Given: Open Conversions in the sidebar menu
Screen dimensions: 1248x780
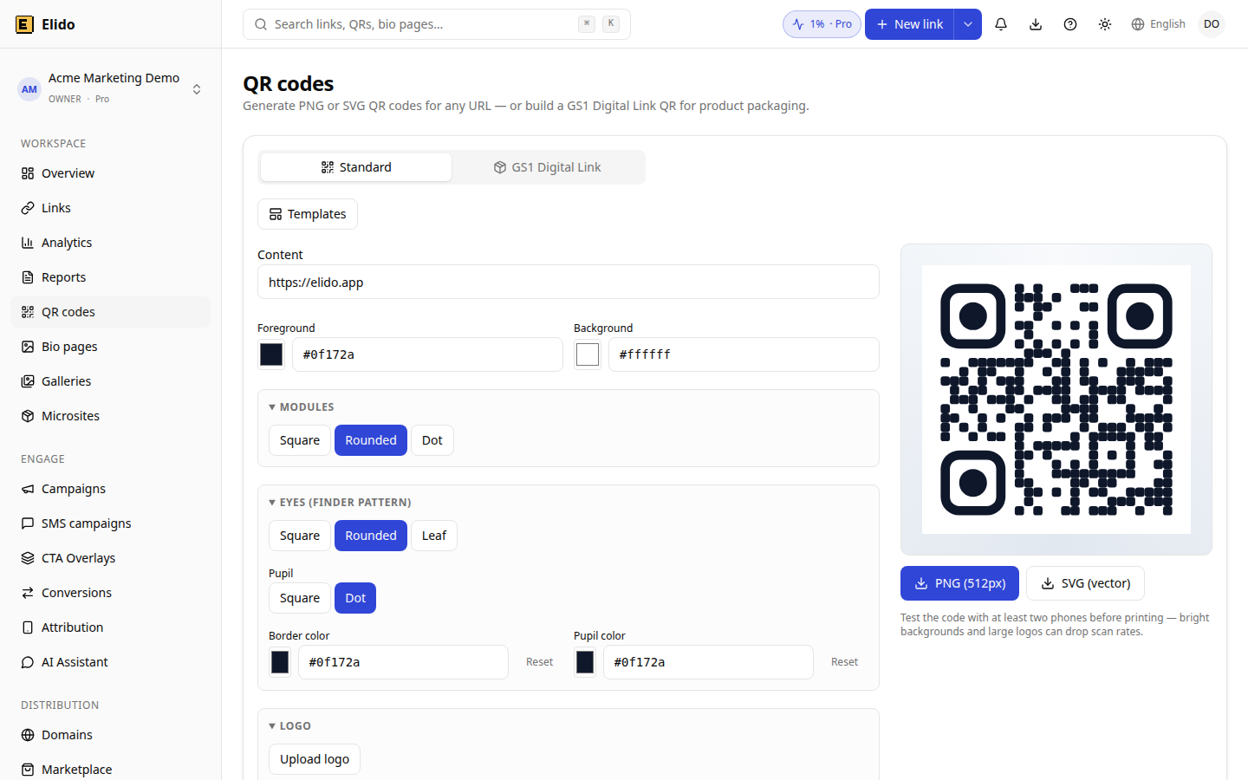Looking at the screenshot, I should coord(110,593).
